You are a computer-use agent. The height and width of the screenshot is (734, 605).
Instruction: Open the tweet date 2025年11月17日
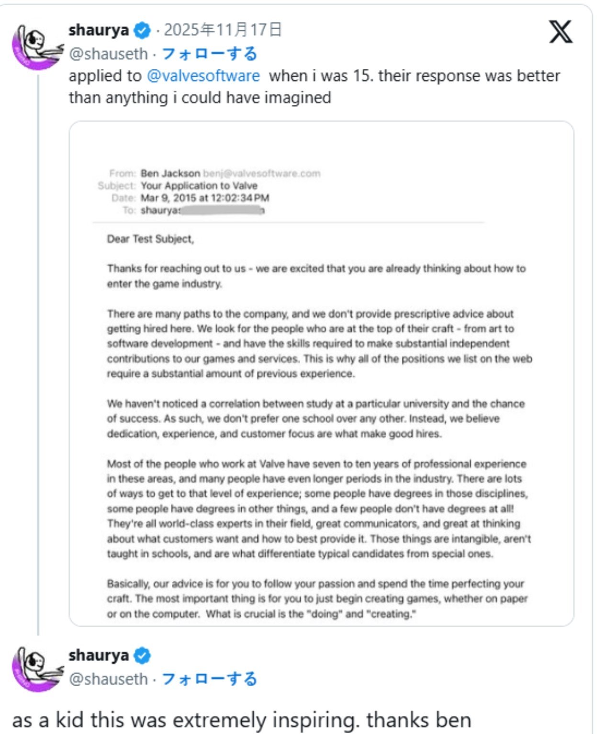[223, 30]
